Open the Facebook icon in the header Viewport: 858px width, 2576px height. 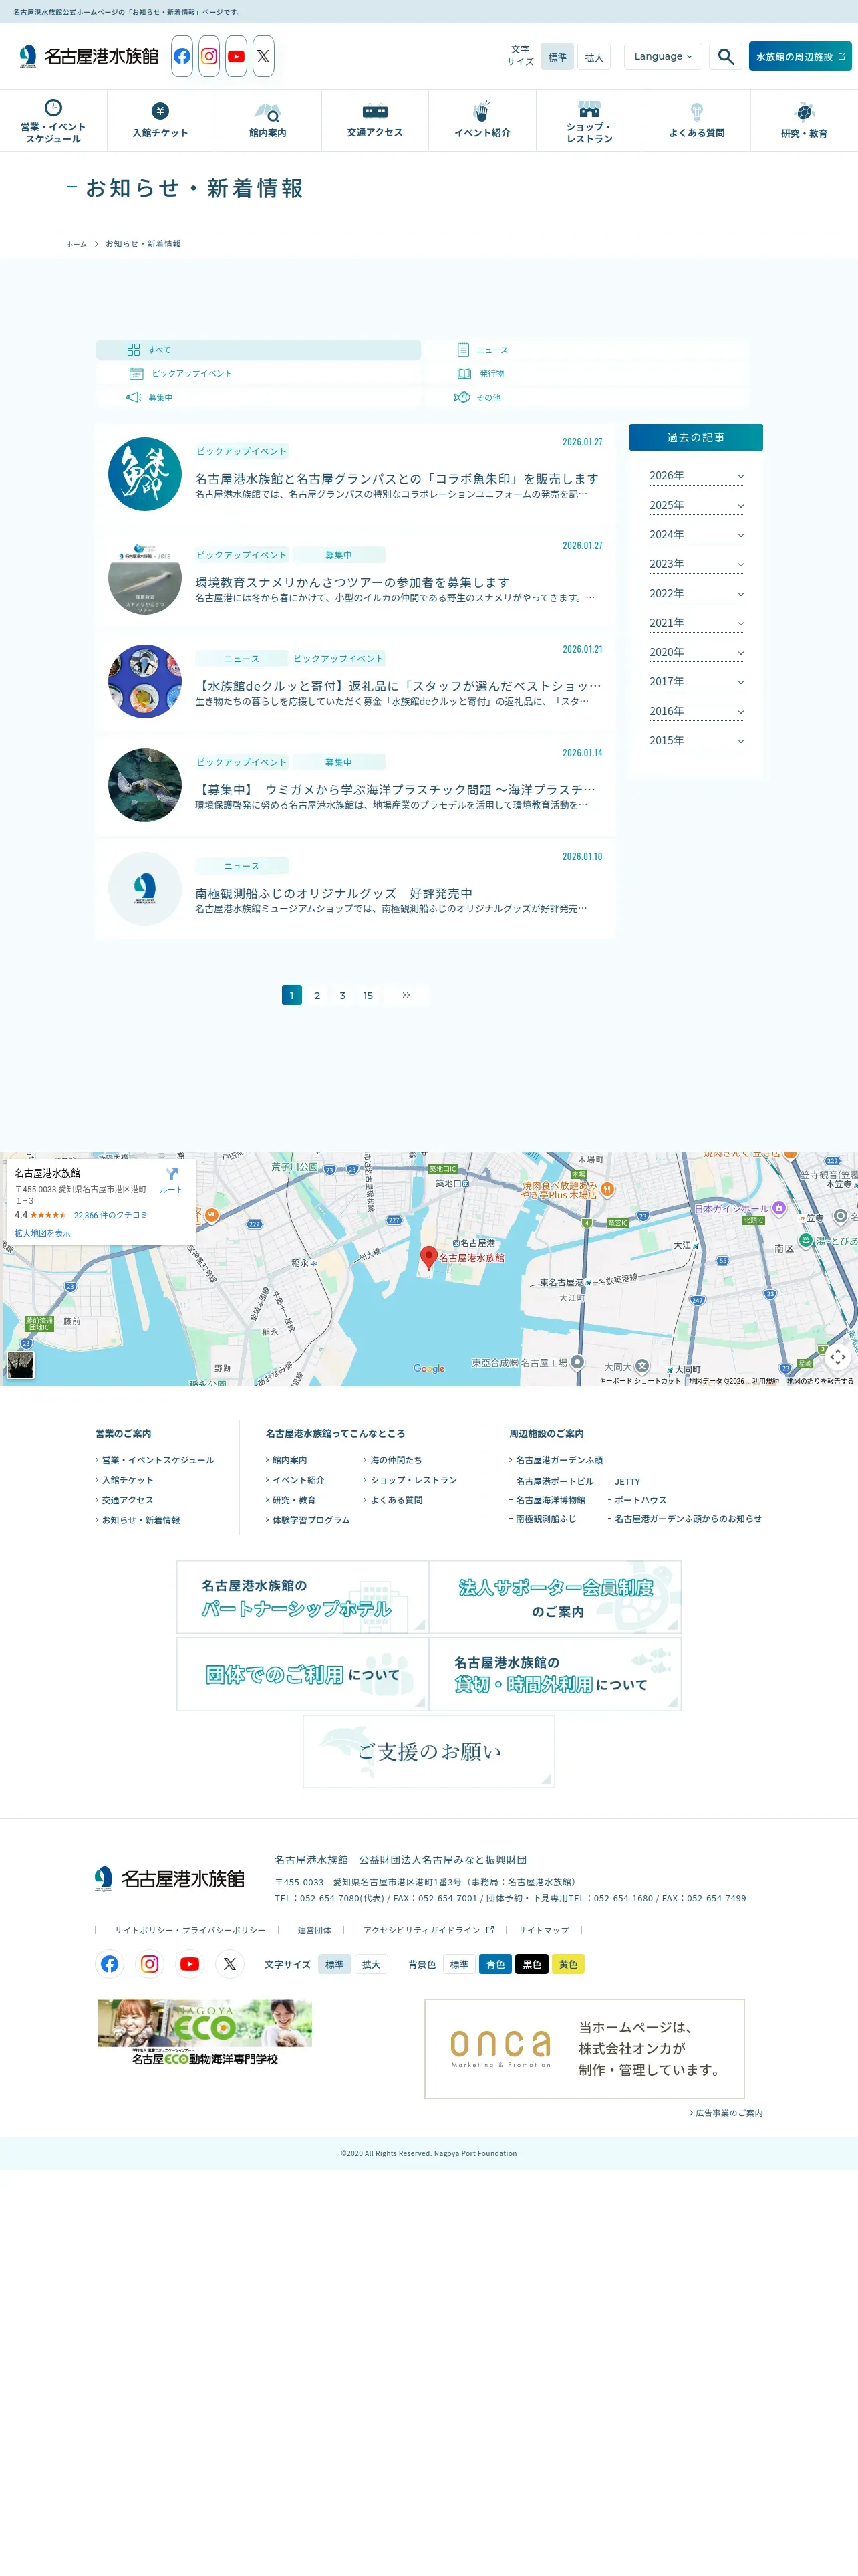[182, 57]
